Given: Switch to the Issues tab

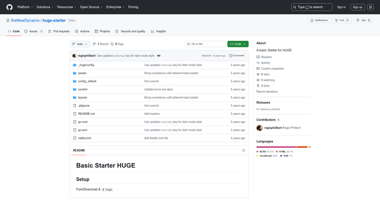Looking at the screenshot, I should pos(34,31).
